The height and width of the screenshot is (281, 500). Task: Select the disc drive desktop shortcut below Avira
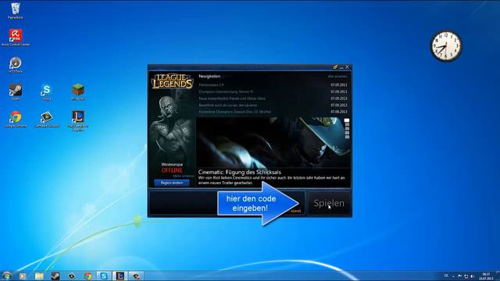click(16, 65)
